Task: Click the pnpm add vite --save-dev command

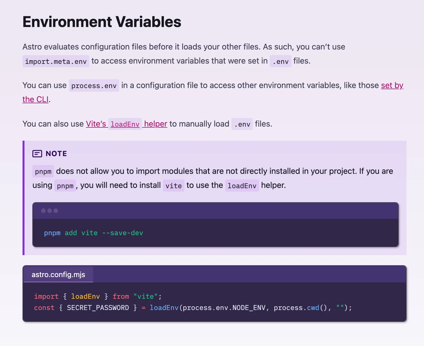Action: coord(93,233)
